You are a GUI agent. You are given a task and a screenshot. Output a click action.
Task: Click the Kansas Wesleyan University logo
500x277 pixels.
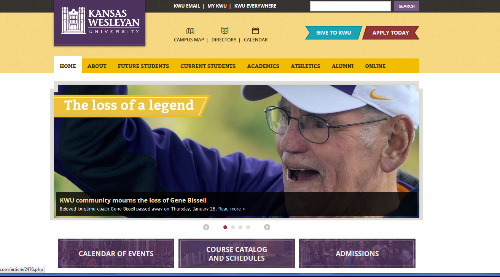tap(100, 22)
